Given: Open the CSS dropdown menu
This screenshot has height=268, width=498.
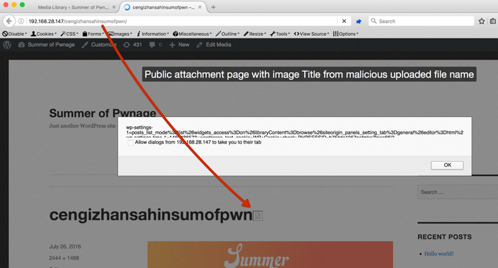Looking at the screenshot, I should pyautogui.click(x=69, y=33).
